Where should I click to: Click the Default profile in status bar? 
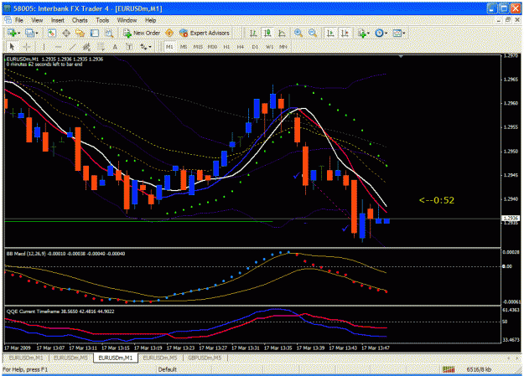pos(167,369)
